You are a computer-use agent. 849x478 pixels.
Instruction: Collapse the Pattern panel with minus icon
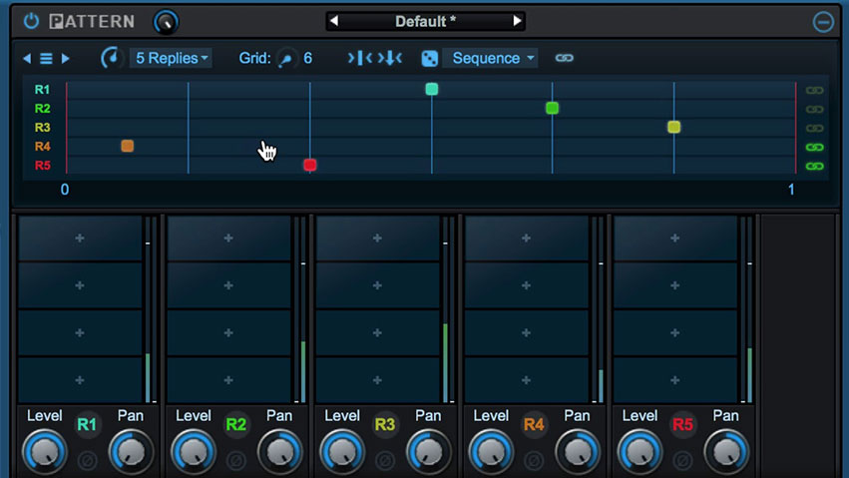(823, 22)
